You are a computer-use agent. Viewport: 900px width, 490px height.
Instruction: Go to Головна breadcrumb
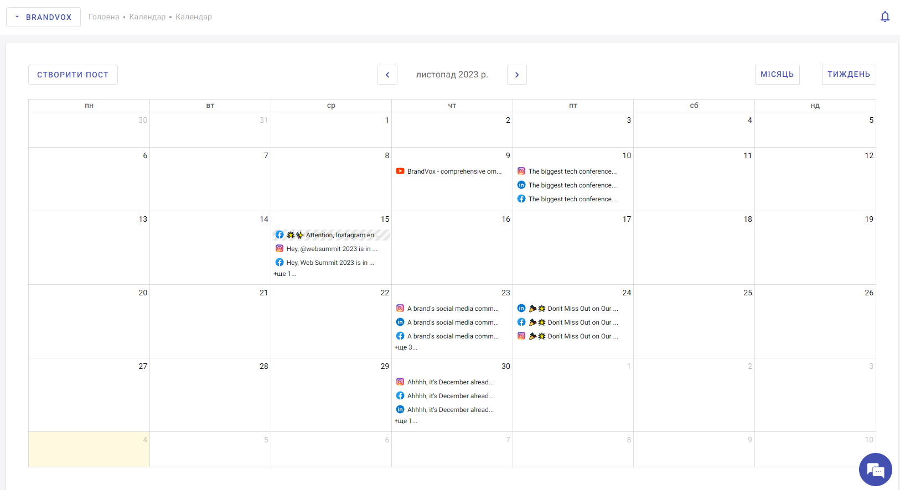[x=104, y=17]
